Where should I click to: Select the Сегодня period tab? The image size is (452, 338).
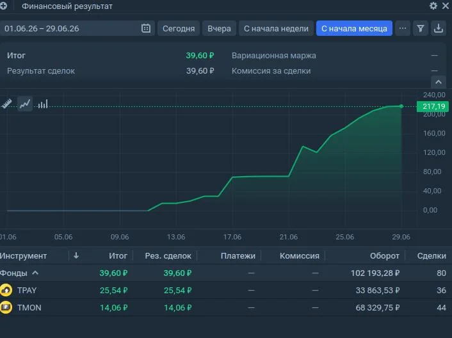pos(179,28)
